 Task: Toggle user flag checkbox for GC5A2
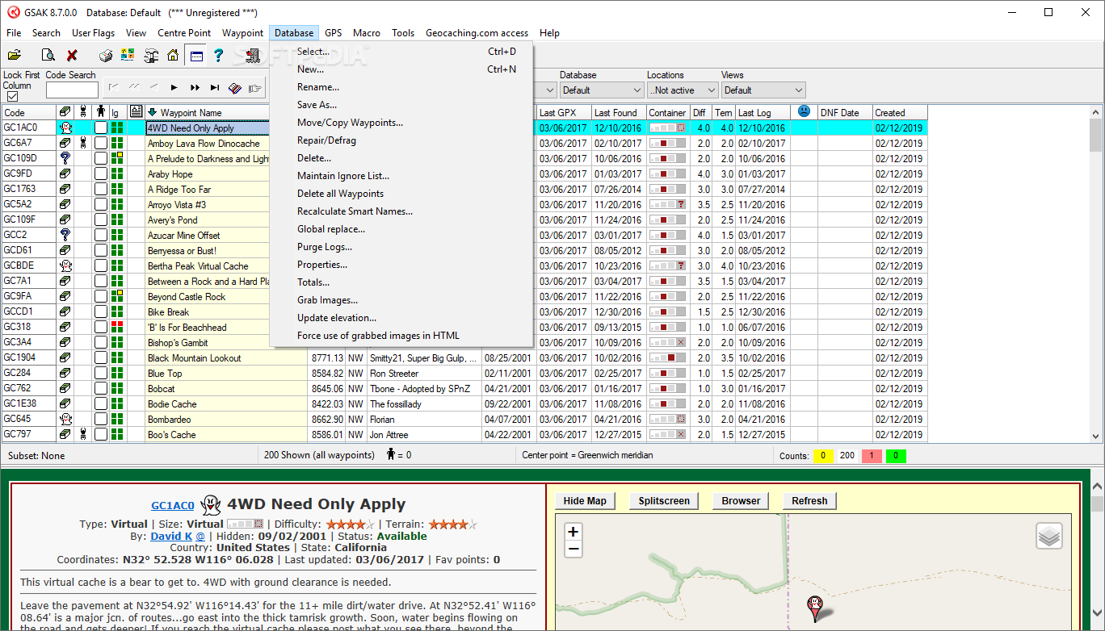coord(101,204)
